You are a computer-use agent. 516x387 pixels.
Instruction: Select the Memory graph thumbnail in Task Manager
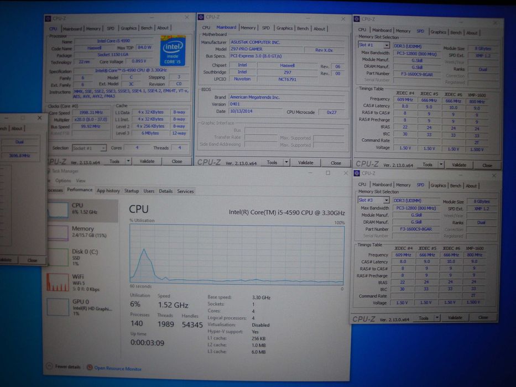58,233
